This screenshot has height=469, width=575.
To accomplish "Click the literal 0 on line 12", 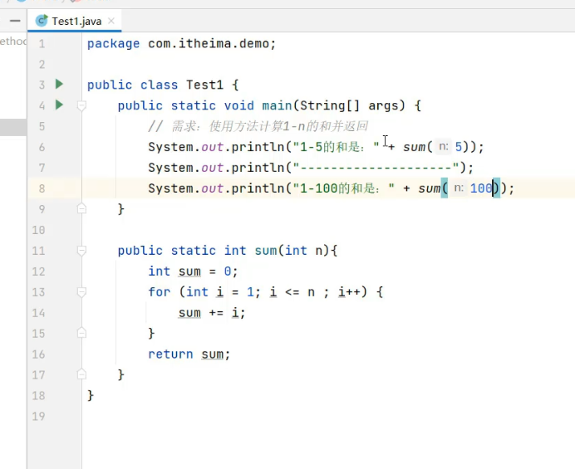I will pyautogui.click(x=228, y=271).
